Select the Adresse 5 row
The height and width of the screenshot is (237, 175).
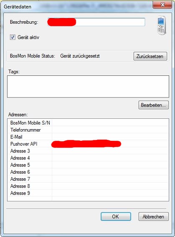[88, 165]
